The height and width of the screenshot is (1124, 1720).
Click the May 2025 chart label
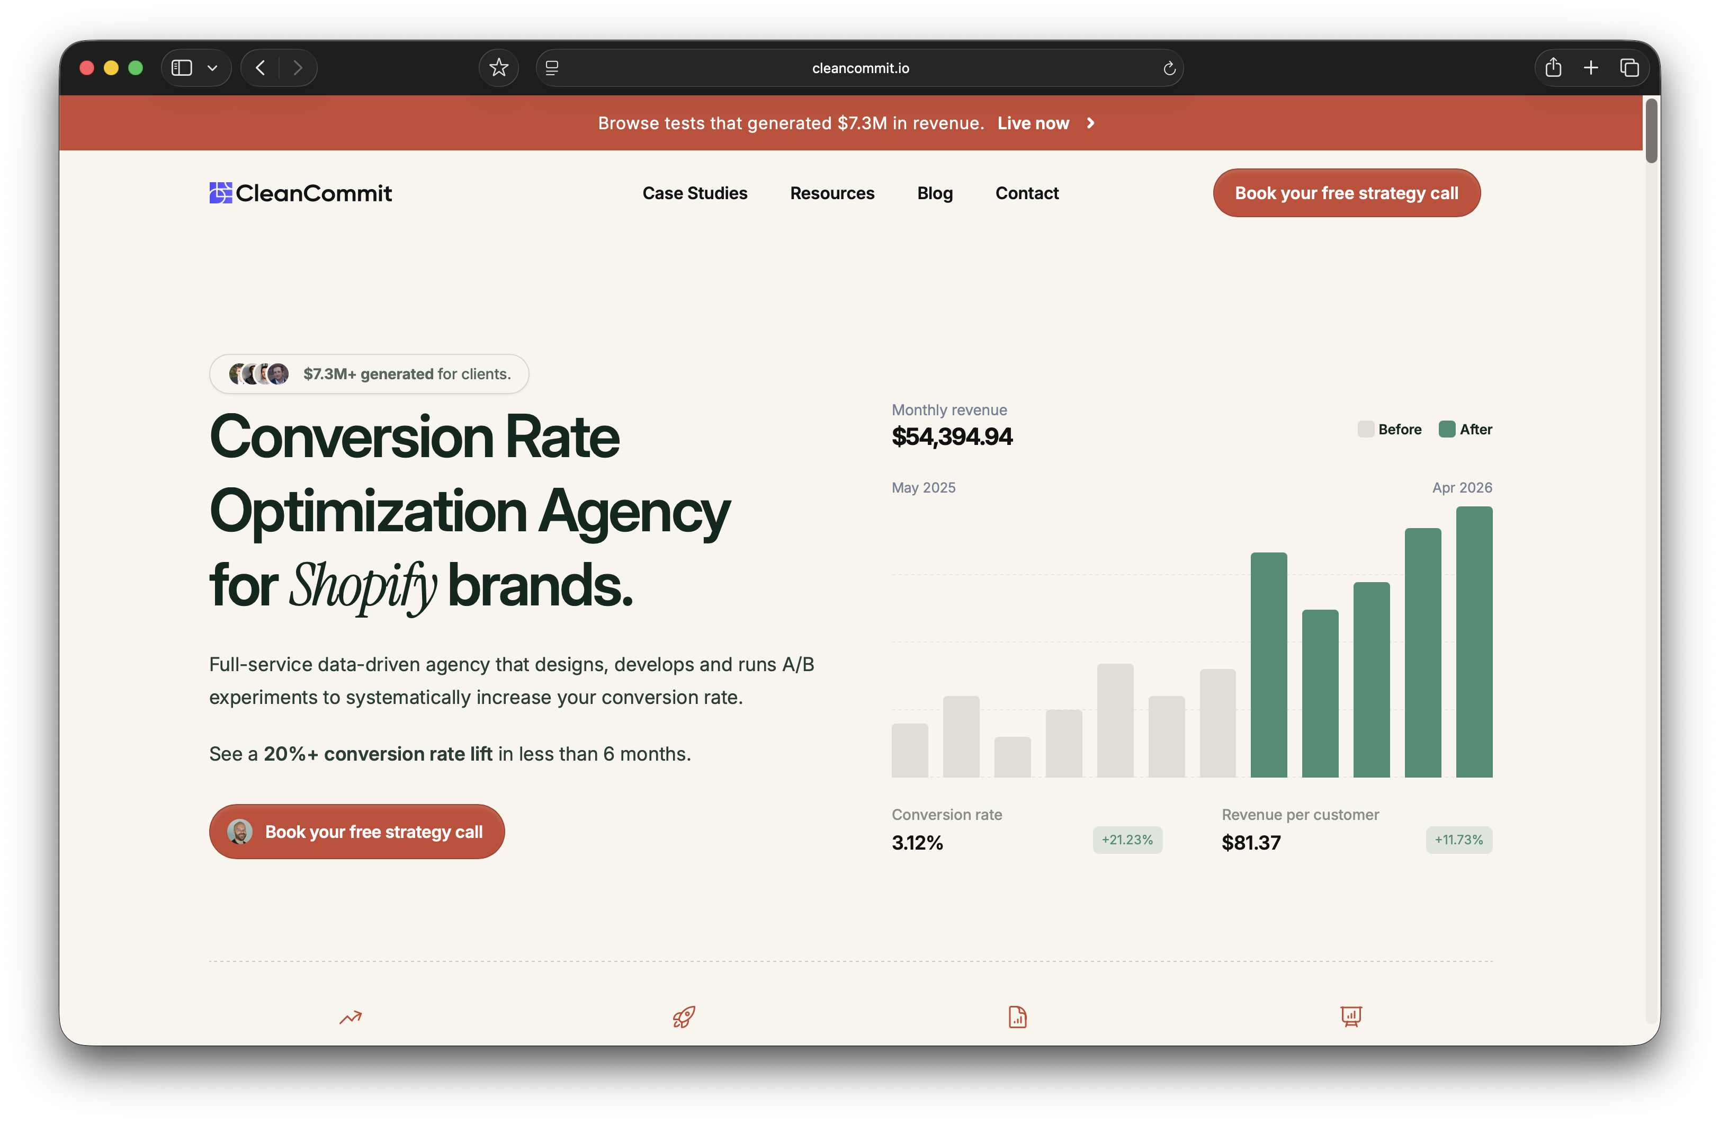coord(924,488)
